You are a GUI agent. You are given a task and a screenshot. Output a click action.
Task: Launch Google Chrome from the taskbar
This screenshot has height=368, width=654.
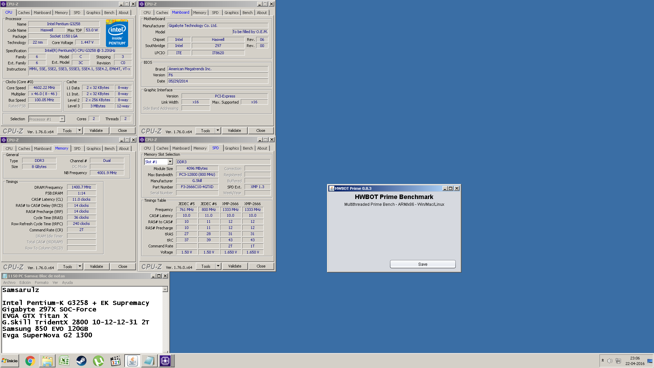[x=30, y=361]
